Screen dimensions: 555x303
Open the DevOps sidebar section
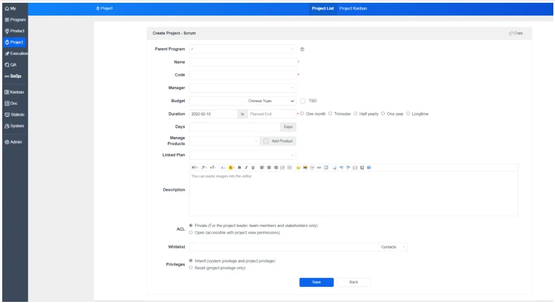13,76
